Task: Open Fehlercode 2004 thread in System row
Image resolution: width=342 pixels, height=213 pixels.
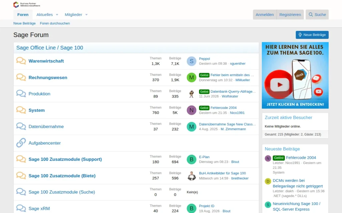Action: [x=223, y=108]
